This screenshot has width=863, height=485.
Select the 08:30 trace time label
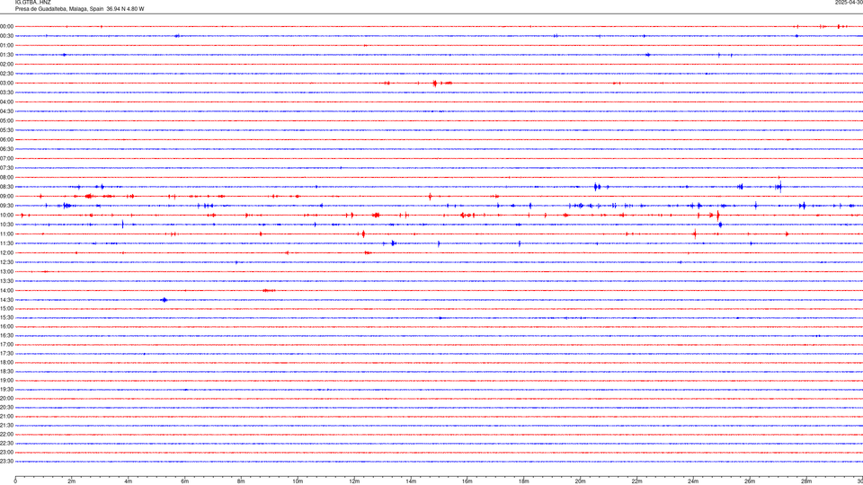(6, 187)
